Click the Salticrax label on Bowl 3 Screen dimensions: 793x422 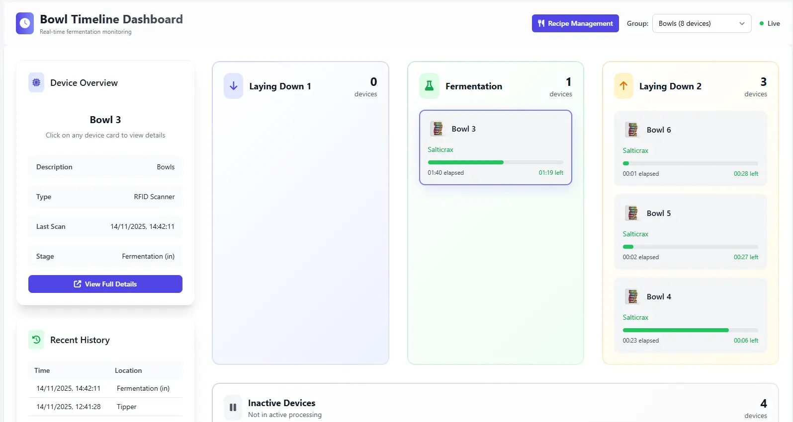[x=441, y=149]
